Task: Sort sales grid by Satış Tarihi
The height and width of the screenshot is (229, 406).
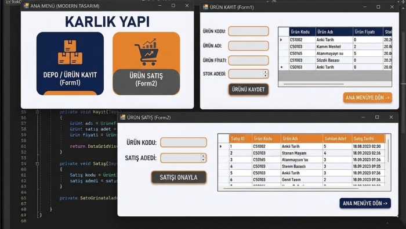Action: 368,138
